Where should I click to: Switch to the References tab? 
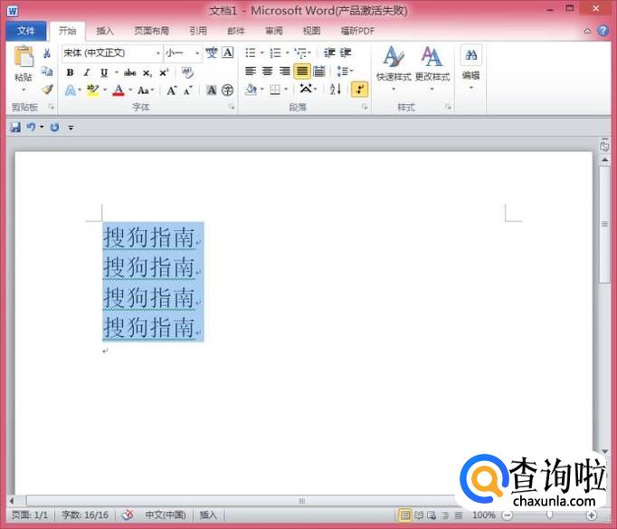198,31
